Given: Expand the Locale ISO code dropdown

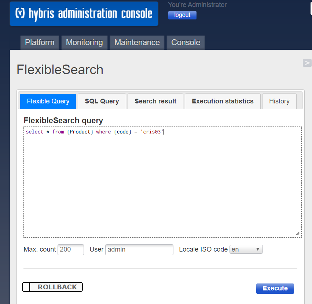Looking at the screenshot, I should (246, 249).
